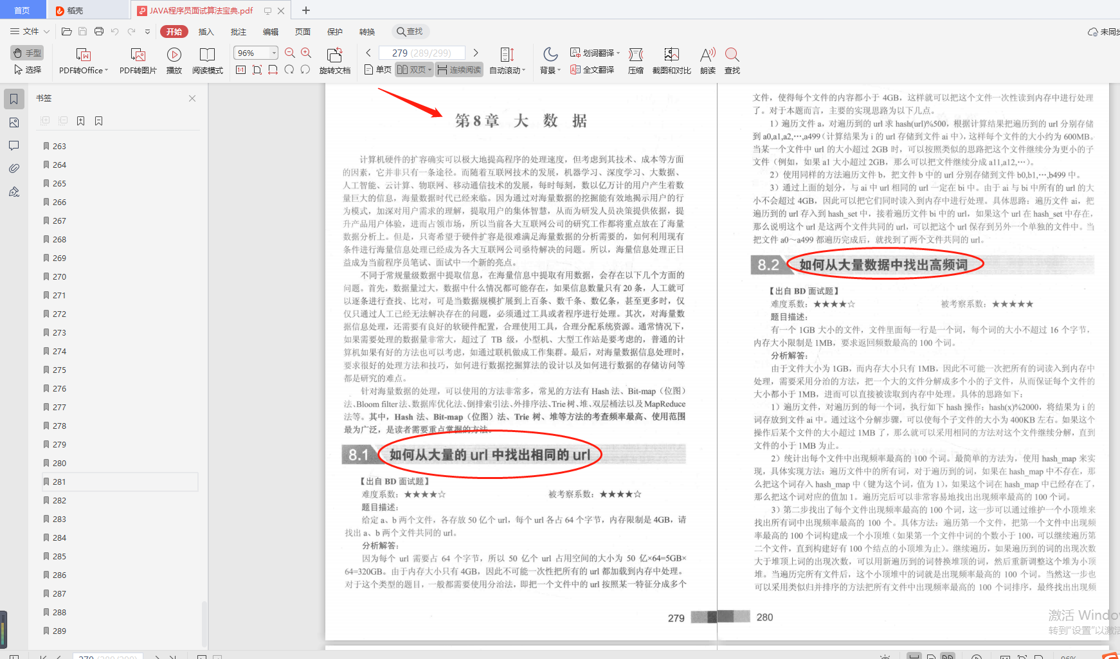Image resolution: width=1120 pixels, height=659 pixels.
Task: Switch to the 批注 annotation tab
Action: 239,32
